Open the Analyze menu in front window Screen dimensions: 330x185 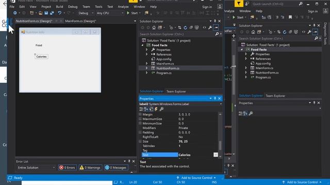pyautogui.click(x=123, y=7)
